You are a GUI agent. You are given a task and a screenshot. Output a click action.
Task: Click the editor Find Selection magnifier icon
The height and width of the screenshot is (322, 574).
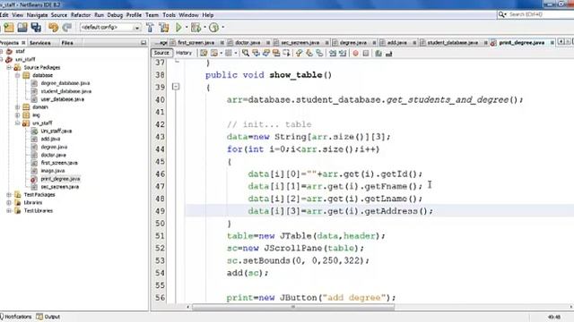[246, 54]
